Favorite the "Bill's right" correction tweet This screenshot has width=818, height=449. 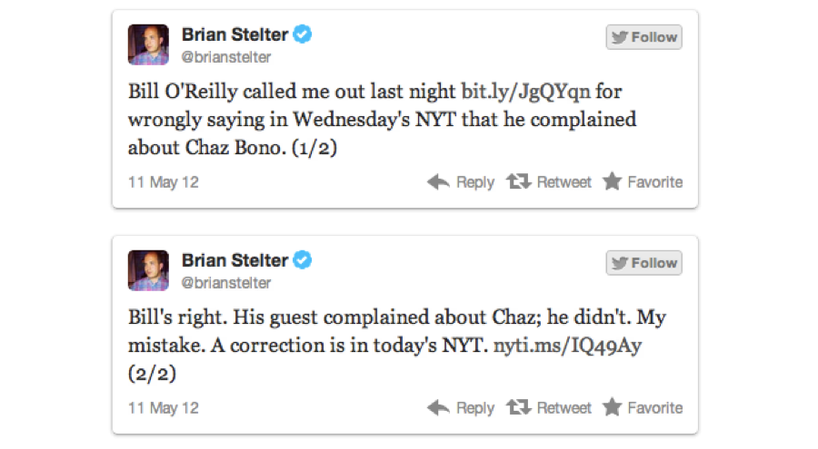(x=643, y=408)
